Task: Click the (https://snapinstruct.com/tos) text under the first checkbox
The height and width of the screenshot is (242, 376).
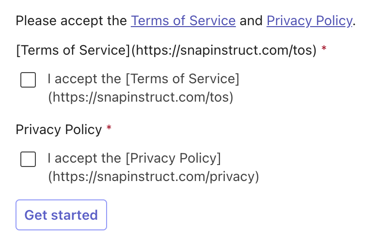Action: point(141,98)
